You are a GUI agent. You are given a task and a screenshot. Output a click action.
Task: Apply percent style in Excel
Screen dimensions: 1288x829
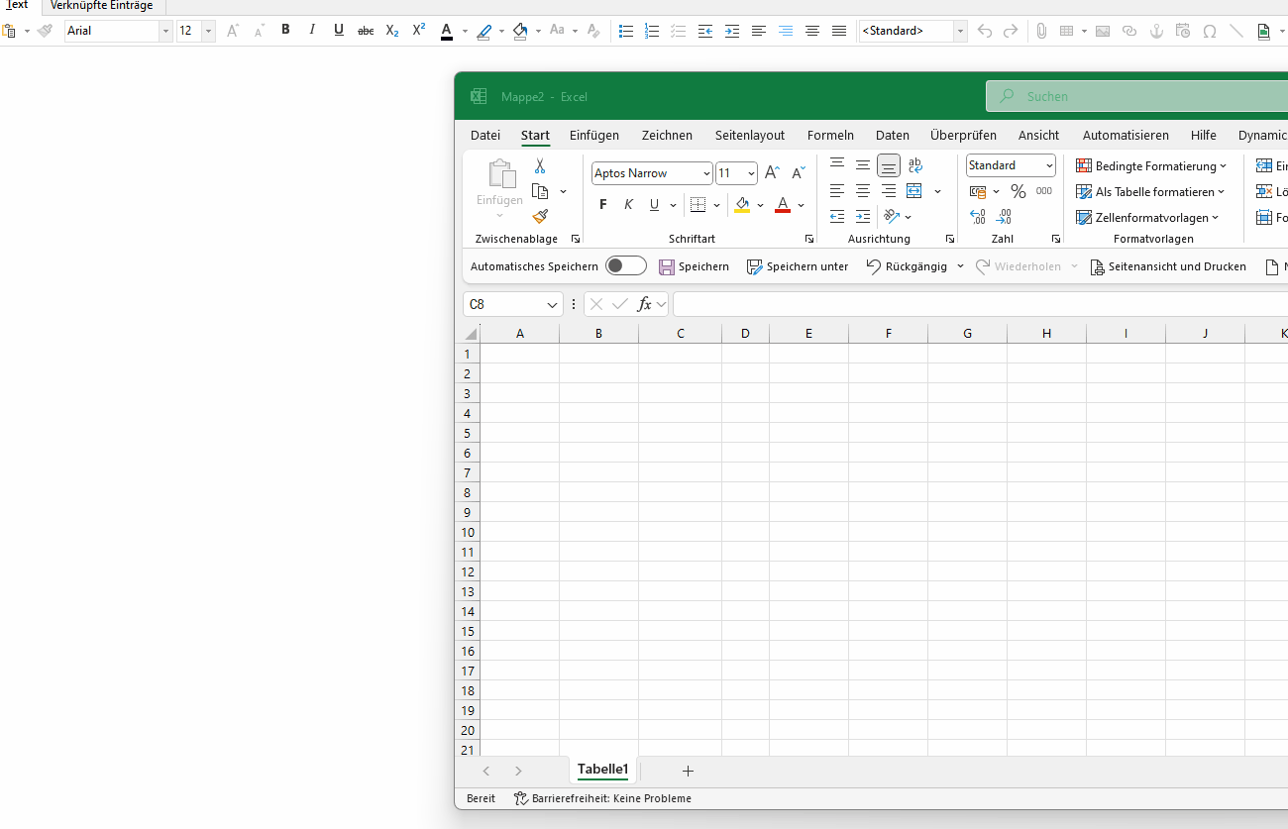tap(1018, 191)
